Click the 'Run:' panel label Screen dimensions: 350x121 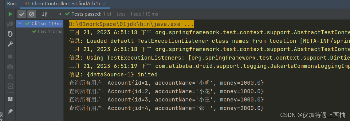tap(12, 4)
